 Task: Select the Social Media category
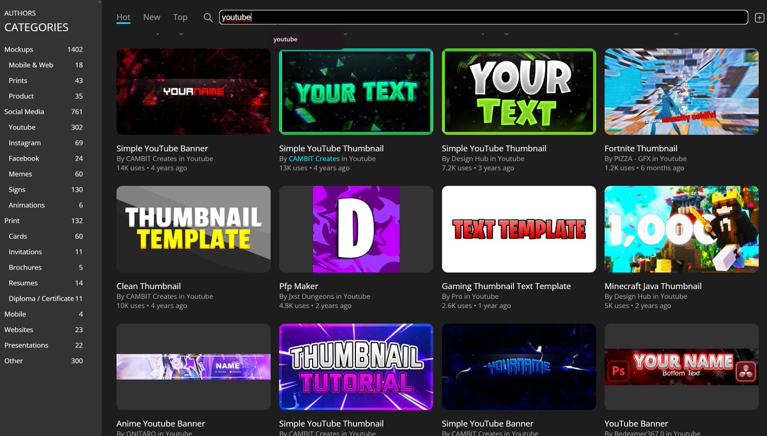[x=43, y=112]
